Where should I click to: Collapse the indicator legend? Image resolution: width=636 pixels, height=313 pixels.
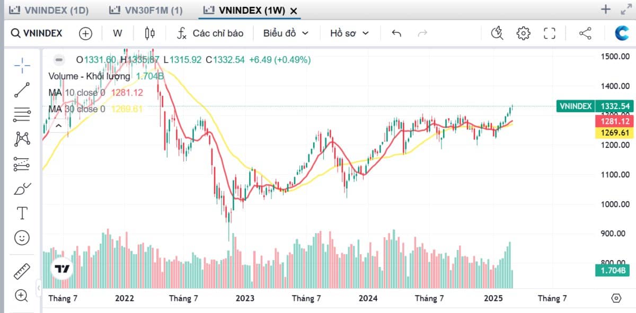coord(59,60)
